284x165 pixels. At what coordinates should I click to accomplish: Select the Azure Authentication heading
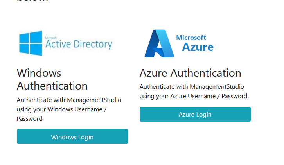[191, 73]
